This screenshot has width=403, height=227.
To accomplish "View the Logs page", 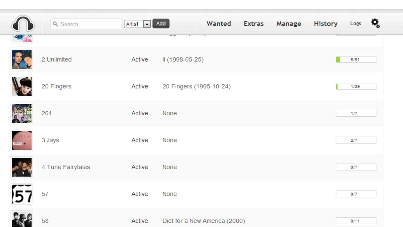I will click(355, 23).
